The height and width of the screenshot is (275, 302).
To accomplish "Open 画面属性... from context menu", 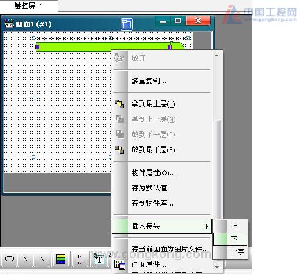I will 162,264.
